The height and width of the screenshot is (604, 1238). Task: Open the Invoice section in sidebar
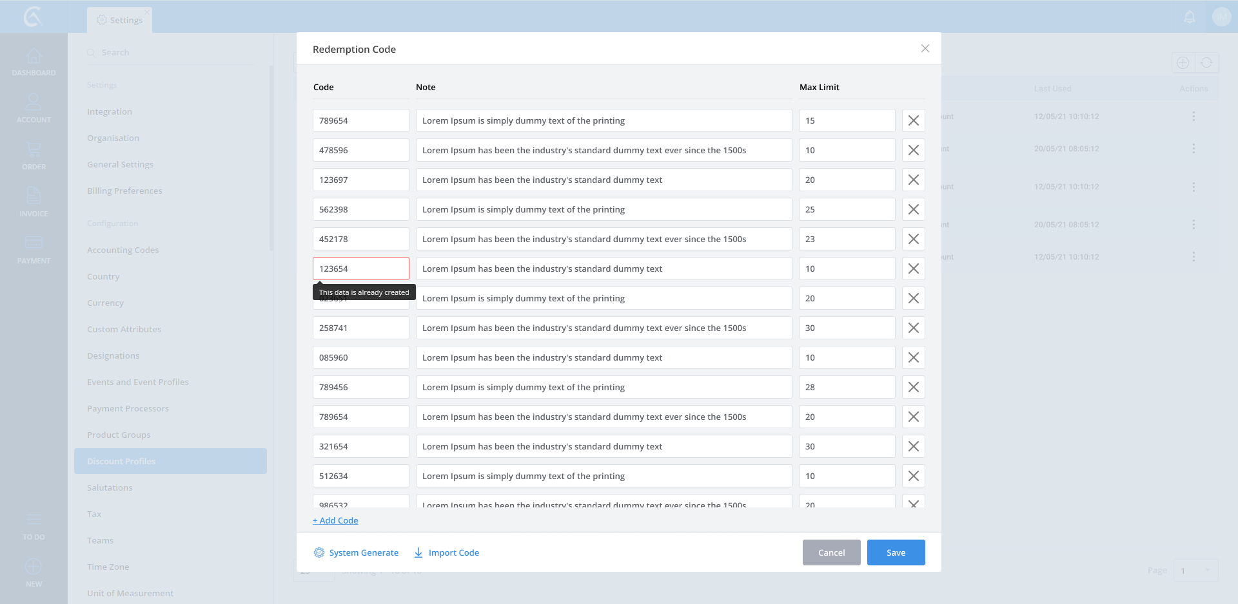click(x=34, y=202)
